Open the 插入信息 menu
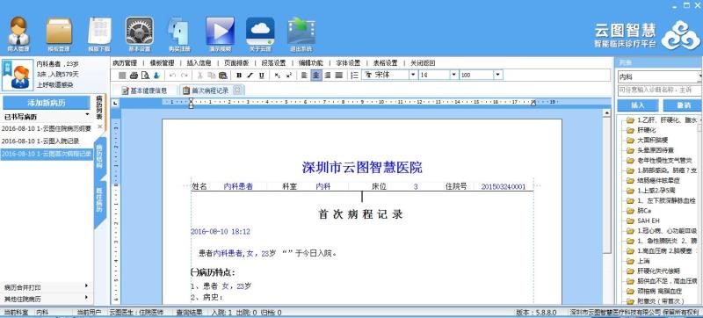Viewport: 703px width, 318px height. [199, 62]
